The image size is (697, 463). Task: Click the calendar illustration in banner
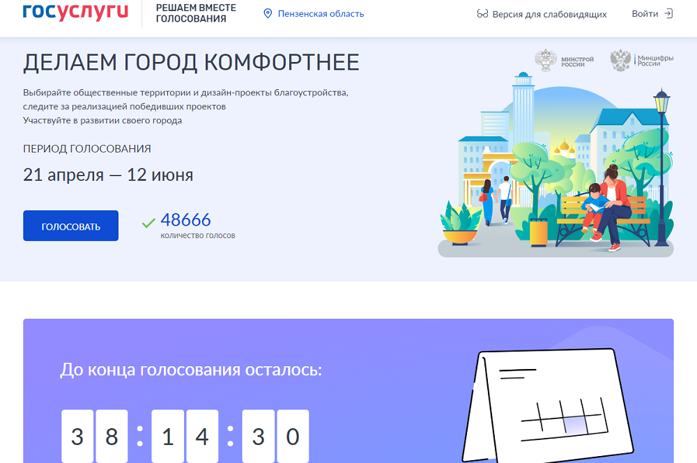click(549, 405)
